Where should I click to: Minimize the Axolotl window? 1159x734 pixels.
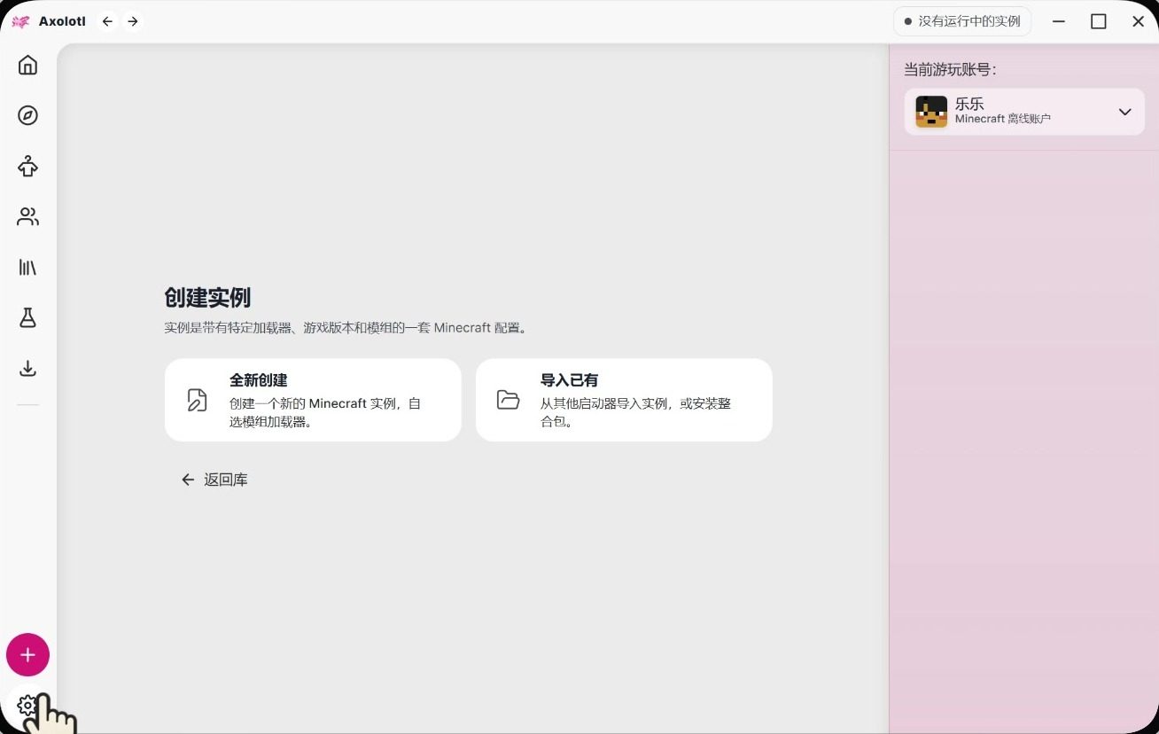click(x=1058, y=21)
